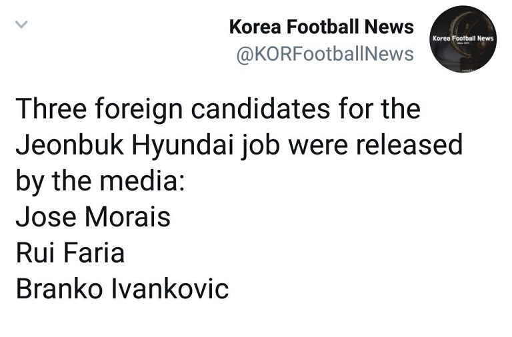Click the text label inside the avatar
This screenshot has height=337, width=512.
[x=463, y=38]
